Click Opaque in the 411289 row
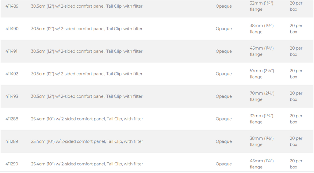 coord(224,141)
